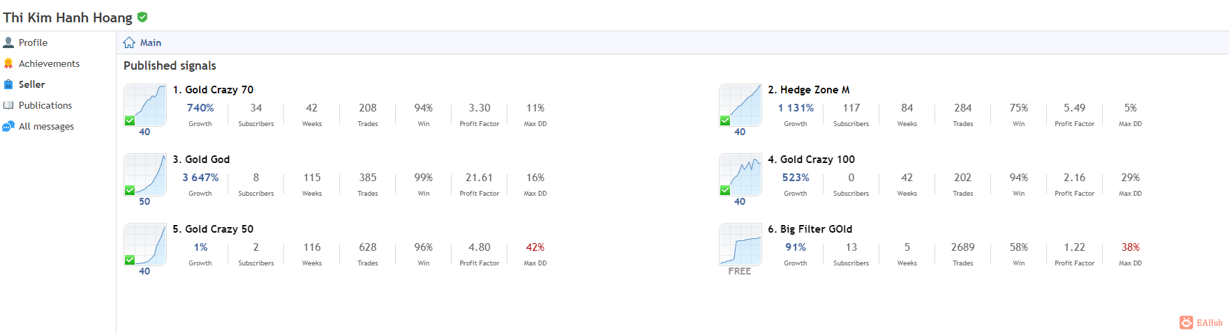Screen dimensions: 1229x333
Task: Click the verified badge beside the username
Action: tap(142, 17)
